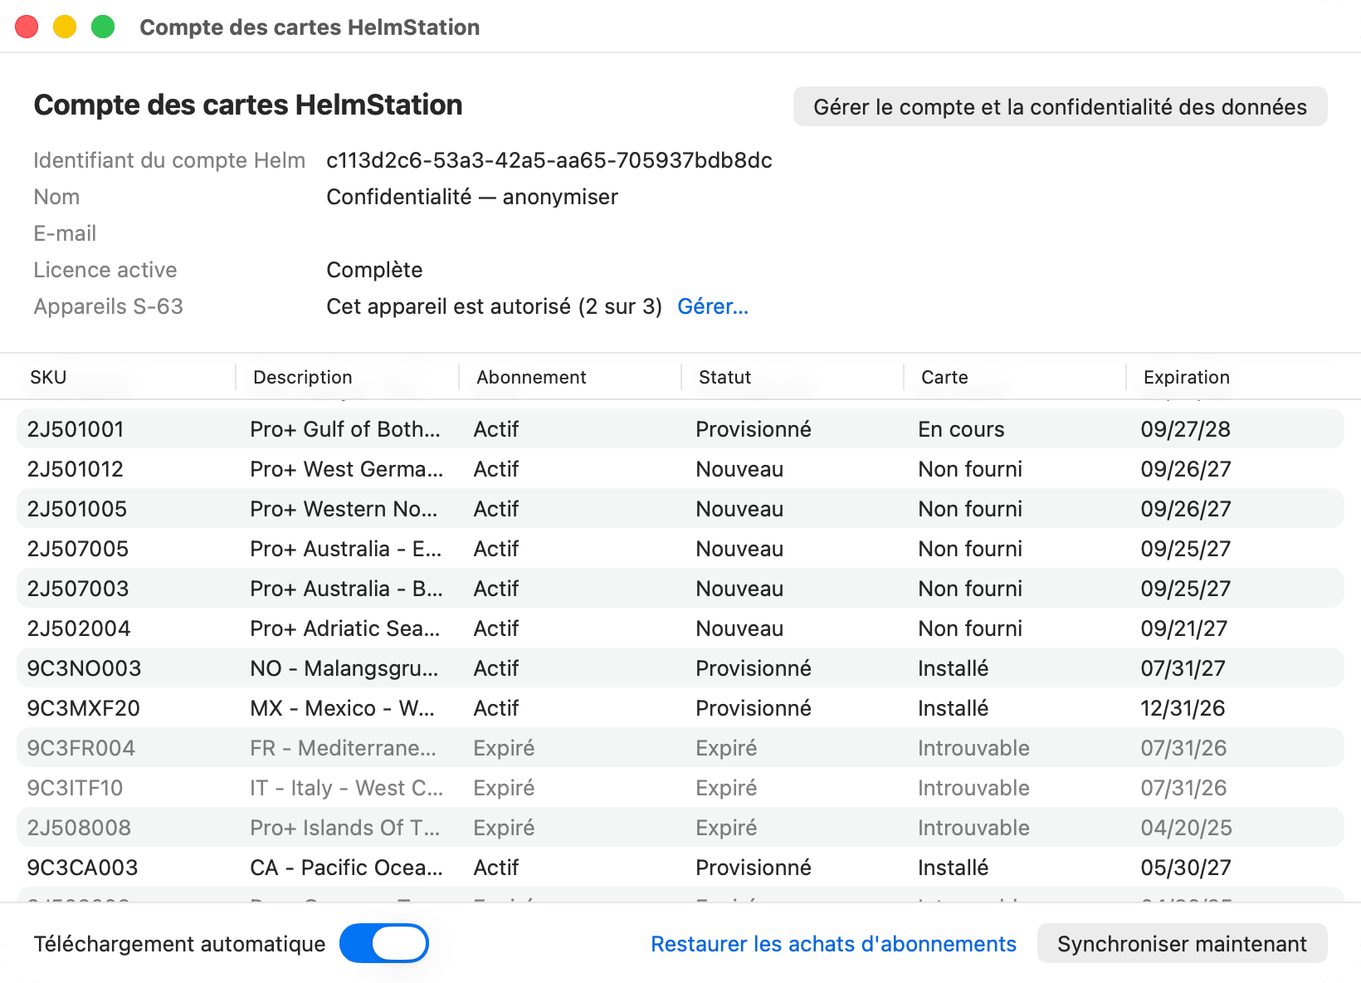Select the CA - Pacific Ocea... row
1361x983 pixels.
pos(680,867)
